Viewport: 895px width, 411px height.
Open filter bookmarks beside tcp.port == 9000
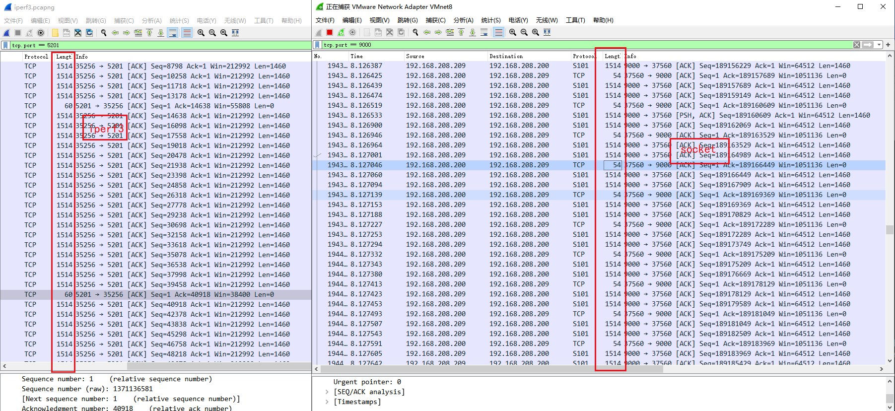pyautogui.click(x=318, y=45)
